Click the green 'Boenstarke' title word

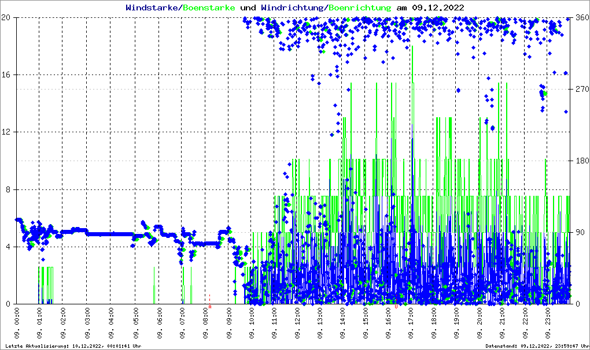click(209, 8)
